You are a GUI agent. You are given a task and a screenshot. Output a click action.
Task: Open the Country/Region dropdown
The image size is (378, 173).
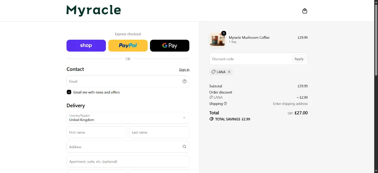coord(128,118)
